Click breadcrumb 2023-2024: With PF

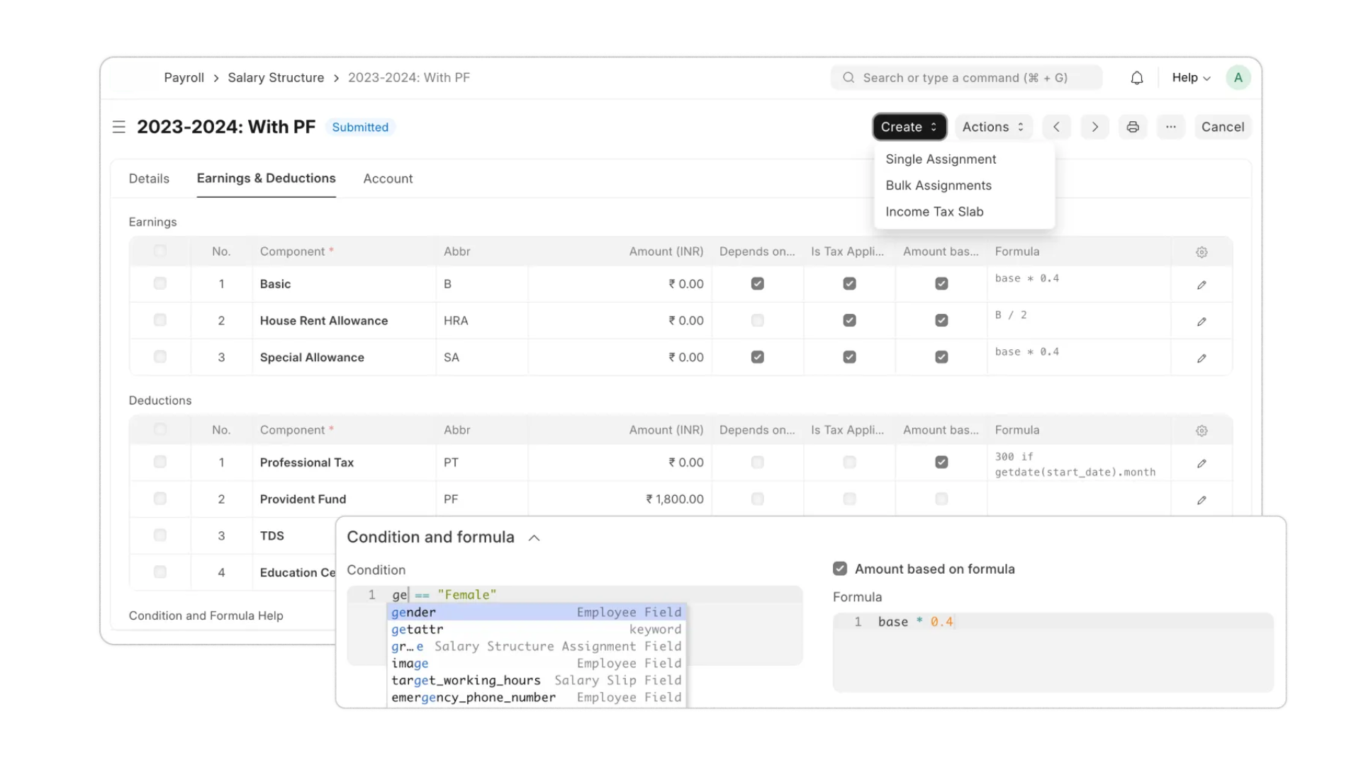pos(408,78)
